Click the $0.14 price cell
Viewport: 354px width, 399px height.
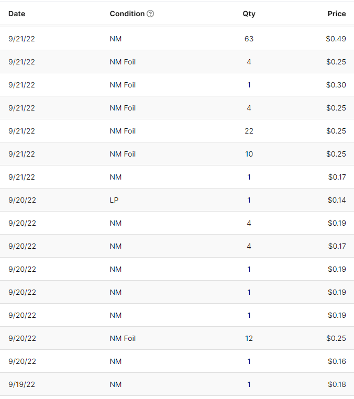(x=337, y=200)
